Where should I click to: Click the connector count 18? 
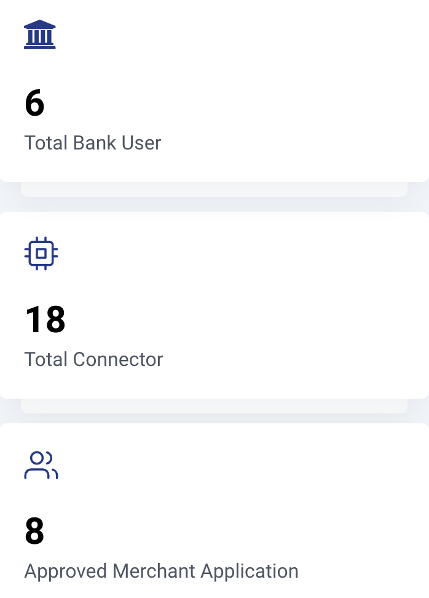pos(45,319)
